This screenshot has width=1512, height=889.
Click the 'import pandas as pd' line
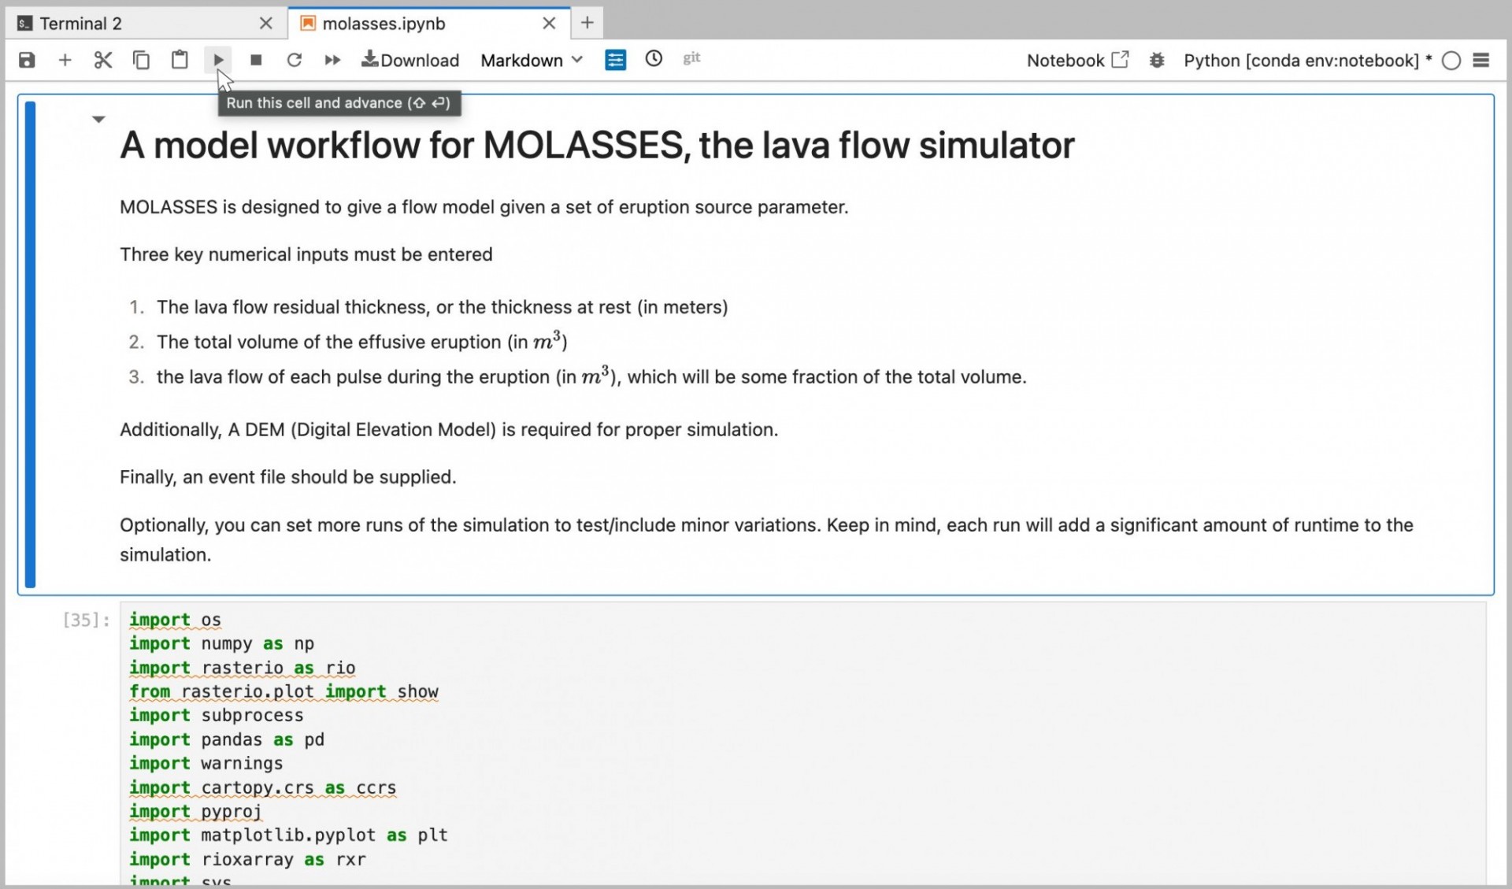(227, 739)
